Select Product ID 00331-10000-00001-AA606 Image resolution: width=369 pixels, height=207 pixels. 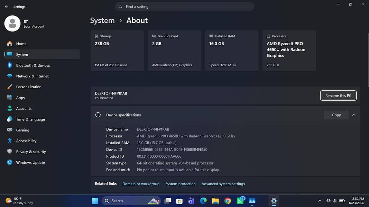(x=159, y=156)
